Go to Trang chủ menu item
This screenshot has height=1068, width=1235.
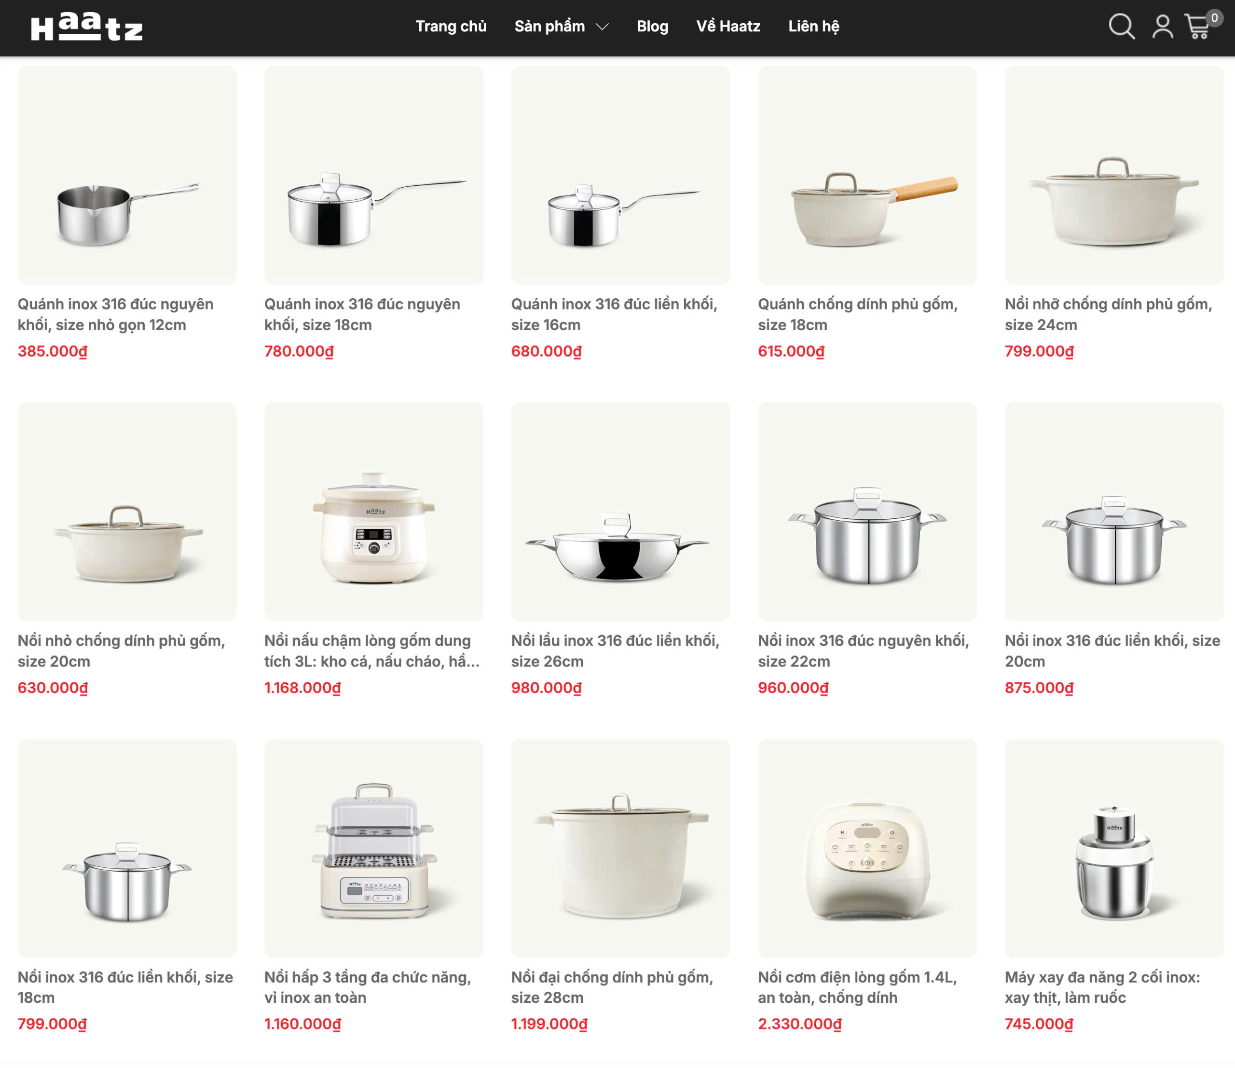(x=451, y=26)
